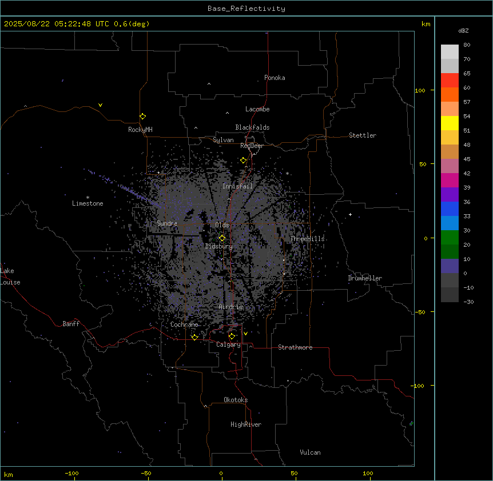Click the Innisfail label

click(238, 186)
